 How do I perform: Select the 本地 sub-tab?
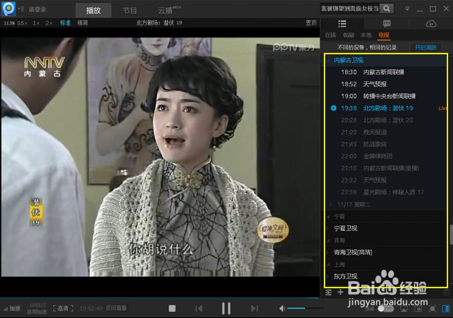pos(366,35)
